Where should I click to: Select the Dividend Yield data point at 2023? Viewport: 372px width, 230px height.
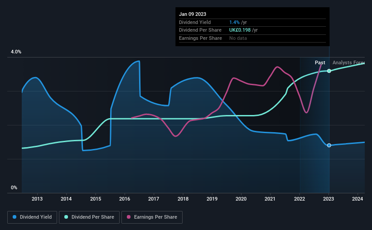tap(329, 145)
